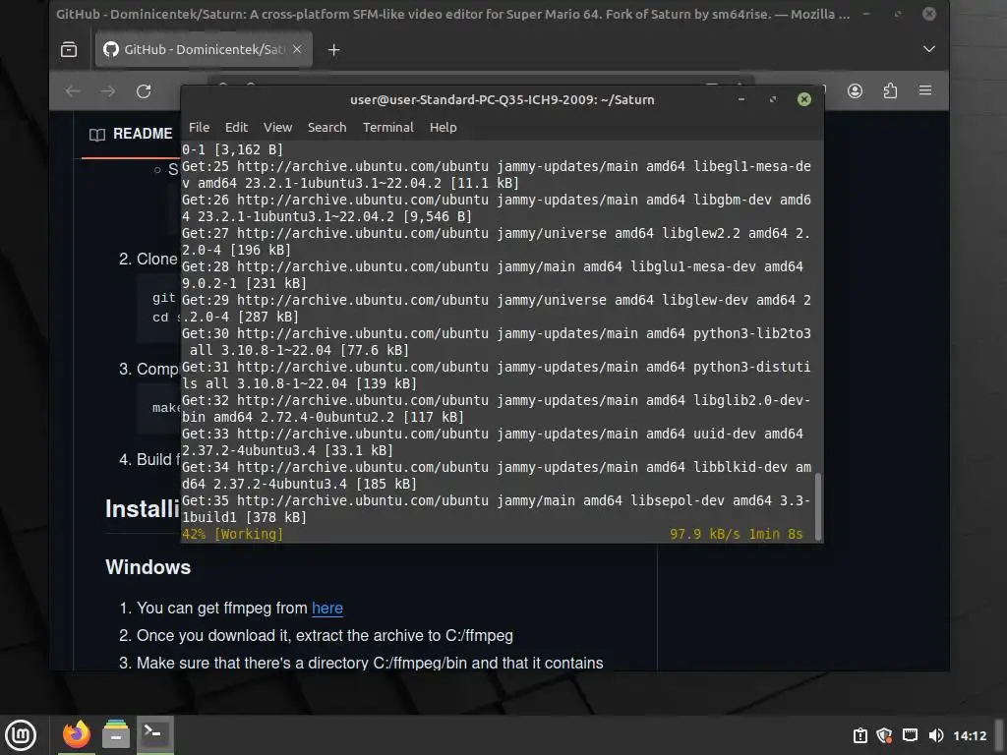This screenshot has height=755, width=1007.
Task: Open the security shield tray icon
Action: coord(884,735)
